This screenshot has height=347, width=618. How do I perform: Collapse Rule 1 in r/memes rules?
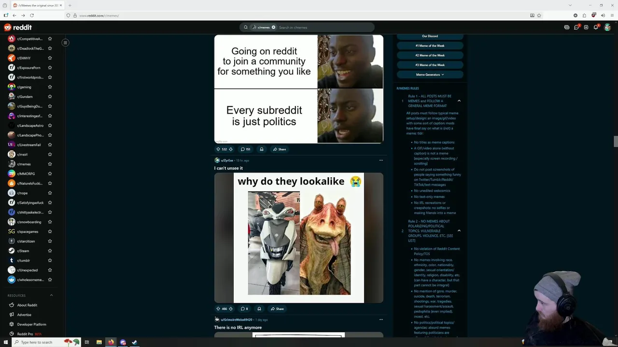[x=459, y=101]
